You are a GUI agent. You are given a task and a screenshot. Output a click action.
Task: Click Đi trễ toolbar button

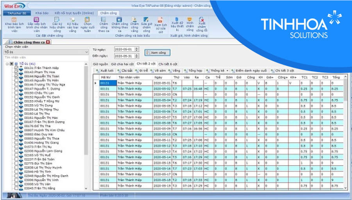[141, 70]
